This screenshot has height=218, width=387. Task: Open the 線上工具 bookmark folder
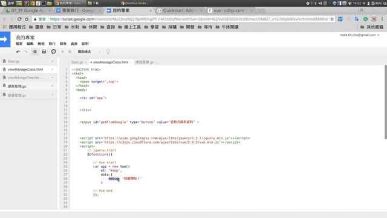pyautogui.click(x=129, y=27)
